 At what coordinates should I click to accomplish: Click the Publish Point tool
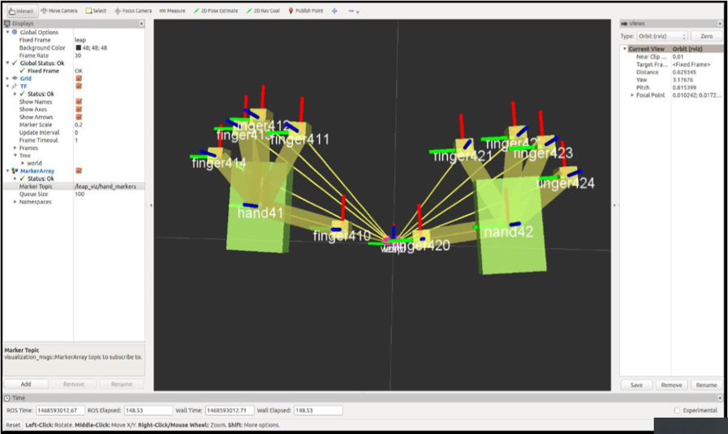coord(306,11)
